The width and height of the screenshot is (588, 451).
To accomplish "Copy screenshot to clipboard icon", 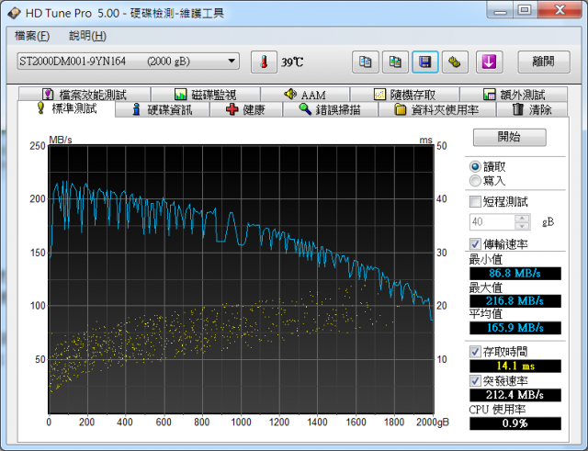I will pos(395,62).
